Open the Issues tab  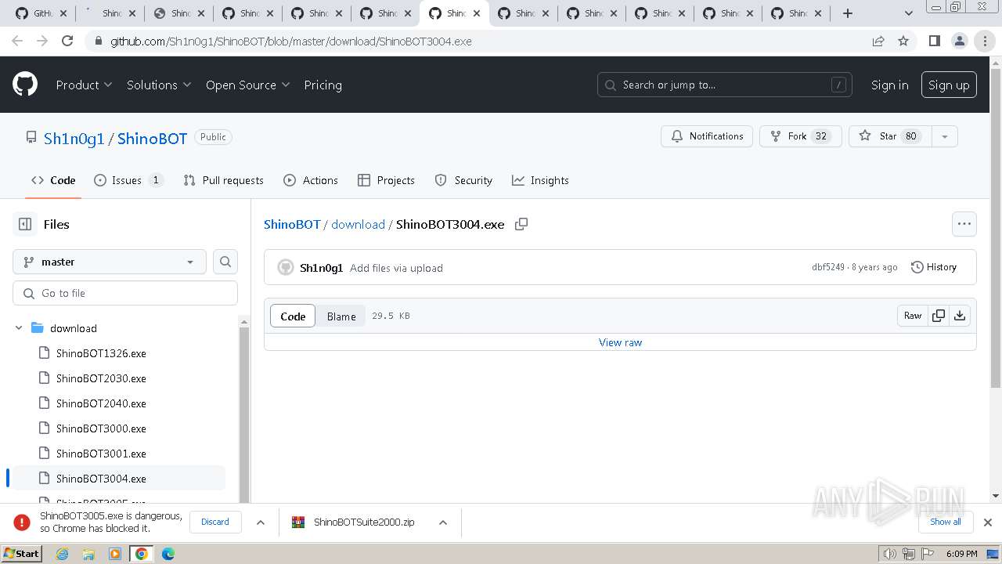pos(128,180)
